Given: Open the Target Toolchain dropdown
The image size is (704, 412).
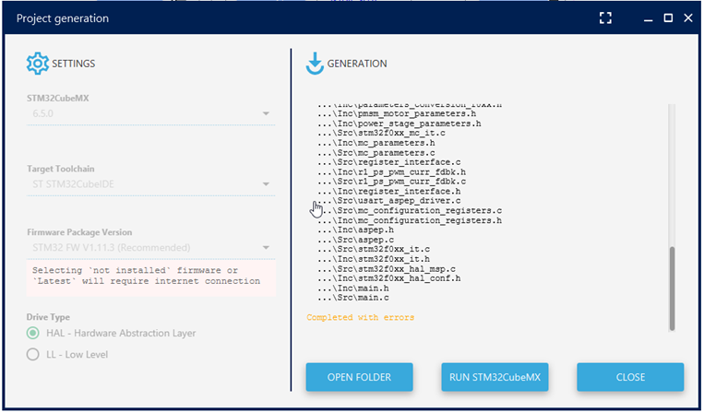Looking at the screenshot, I should 151,184.
